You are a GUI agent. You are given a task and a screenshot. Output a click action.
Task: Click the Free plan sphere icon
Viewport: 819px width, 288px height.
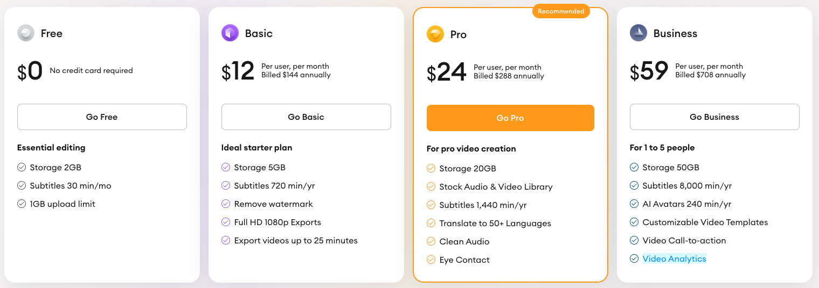26,33
